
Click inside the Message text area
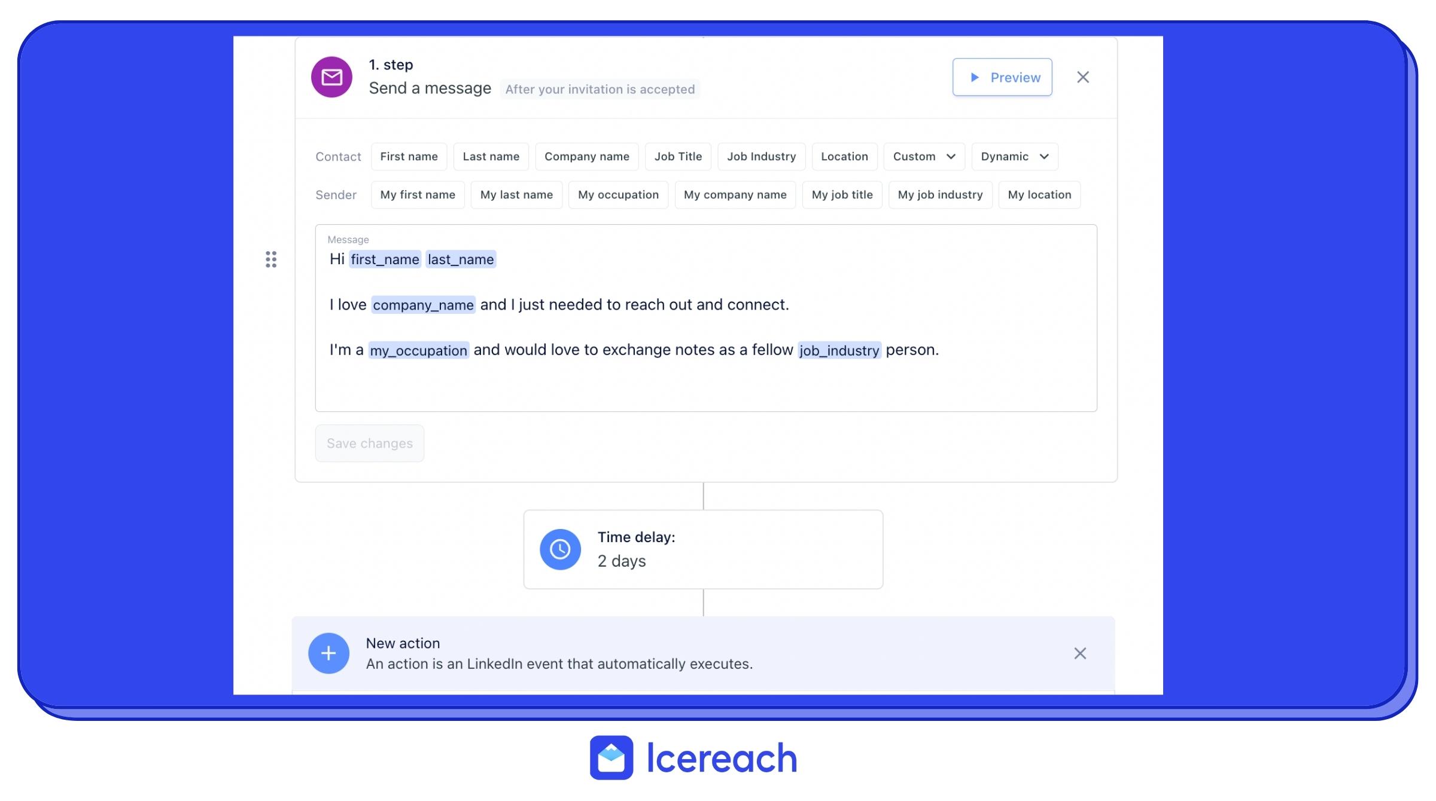click(x=706, y=383)
